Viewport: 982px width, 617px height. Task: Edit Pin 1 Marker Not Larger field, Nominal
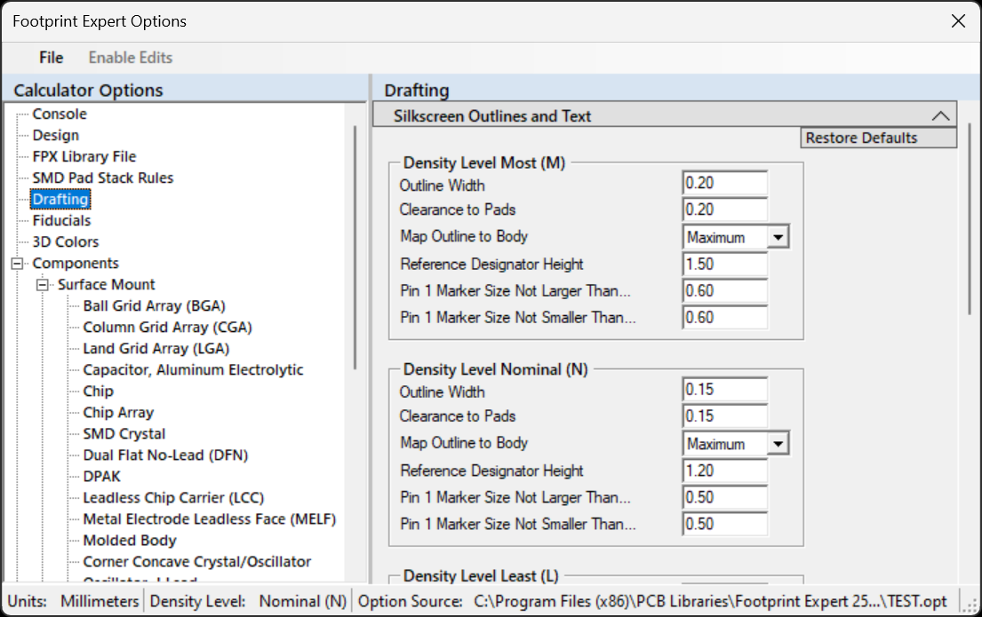coord(724,497)
